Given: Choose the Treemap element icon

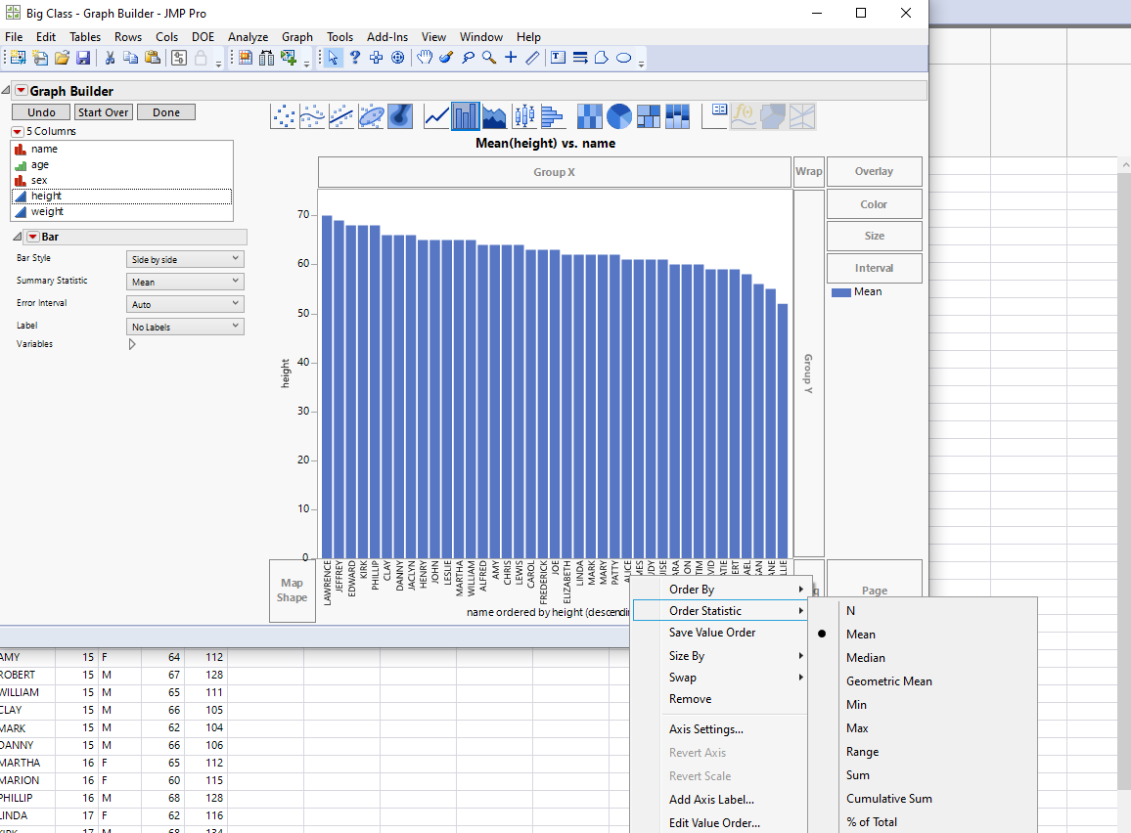Looking at the screenshot, I should click(648, 116).
